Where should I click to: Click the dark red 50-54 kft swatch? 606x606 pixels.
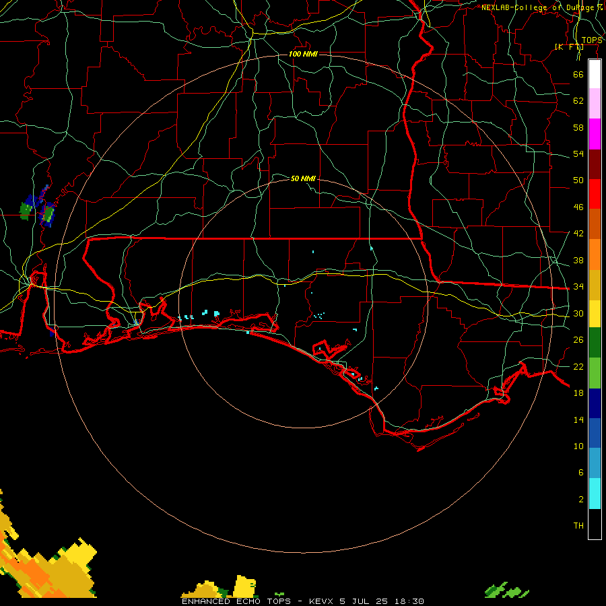(595, 164)
